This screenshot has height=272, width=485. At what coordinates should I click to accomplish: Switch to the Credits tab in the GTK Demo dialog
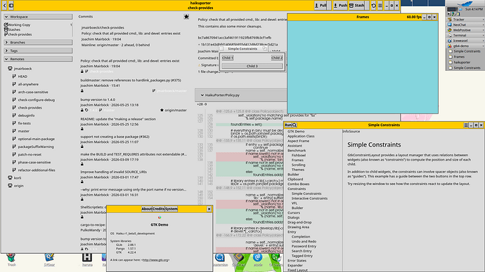click(x=158, y=209)
